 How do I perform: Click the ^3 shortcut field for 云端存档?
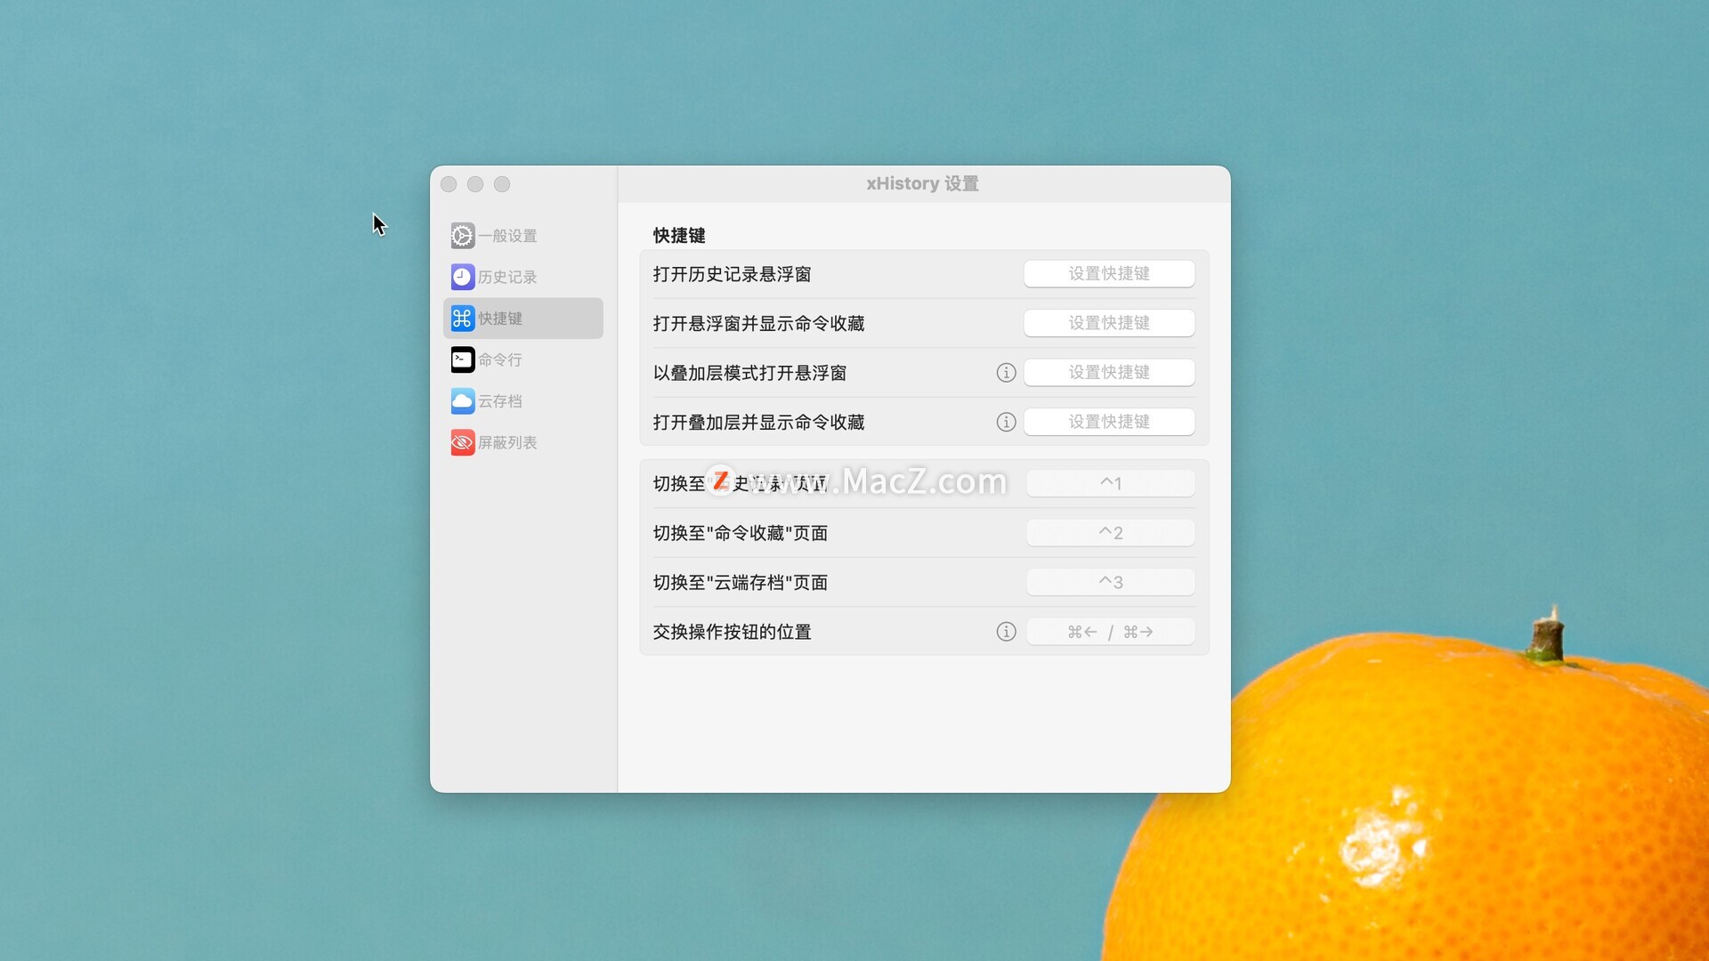click(1110, 582)
